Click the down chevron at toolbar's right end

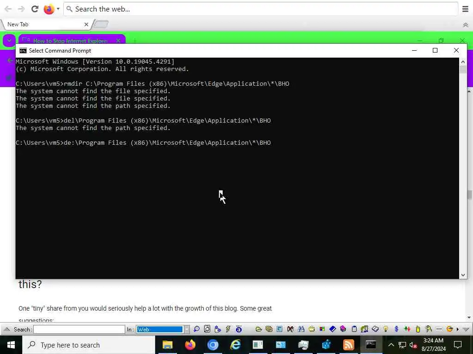pos(466,329)
